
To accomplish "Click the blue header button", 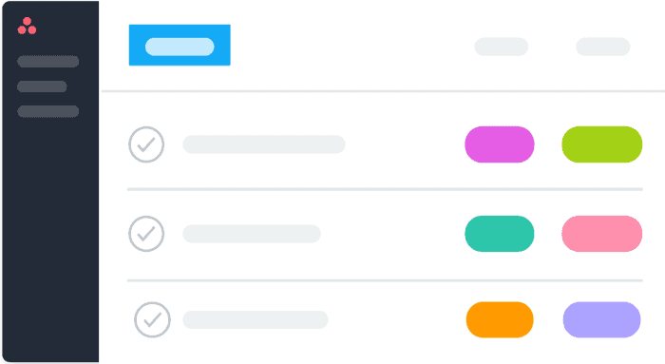I will point(180,45).
